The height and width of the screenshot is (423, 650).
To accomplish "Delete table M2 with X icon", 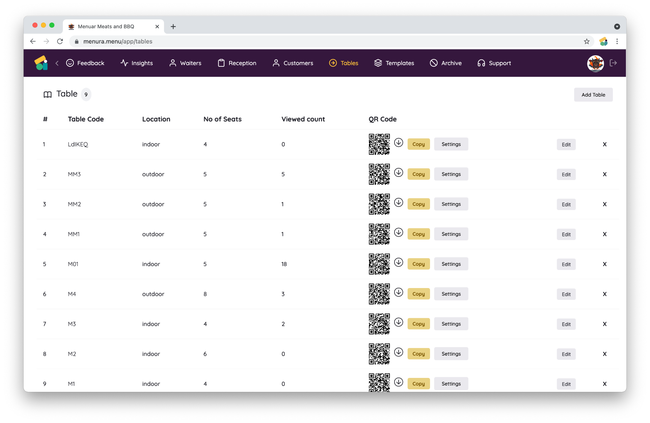I will pos(605,354).
